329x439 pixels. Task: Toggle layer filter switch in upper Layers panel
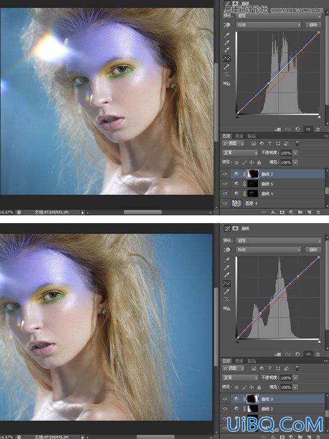pyautogui.click(x=297, y=143)
